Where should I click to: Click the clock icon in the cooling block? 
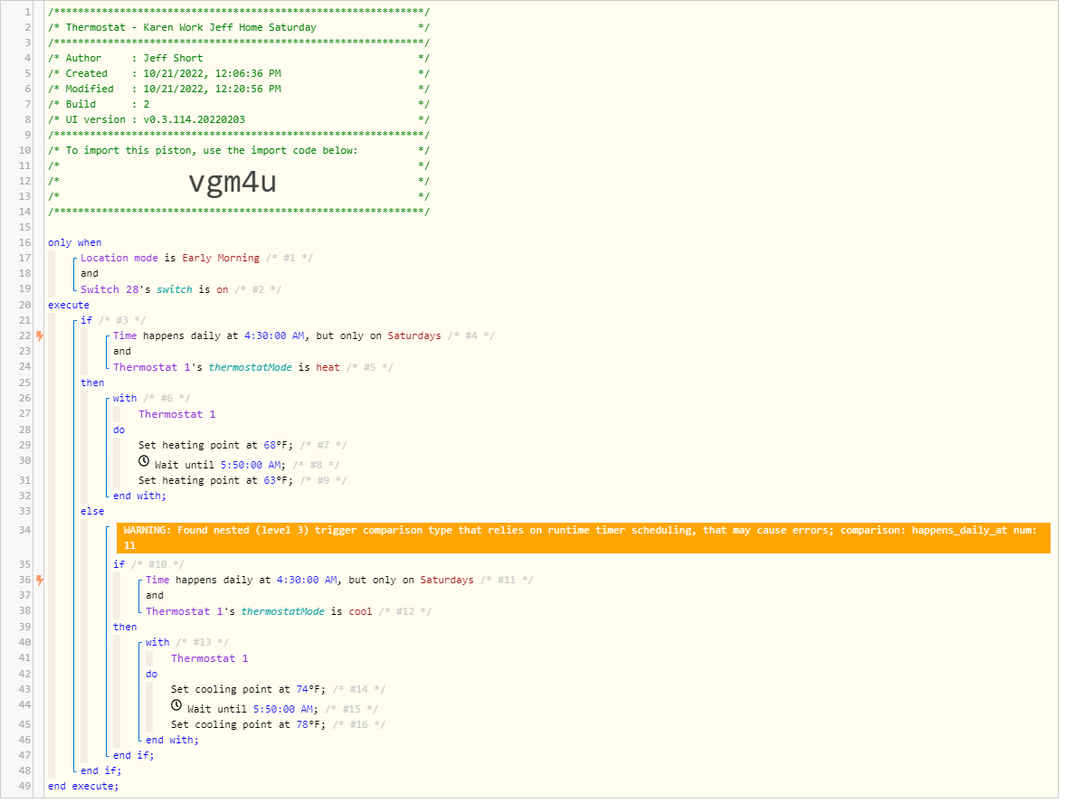coord(176,704)
